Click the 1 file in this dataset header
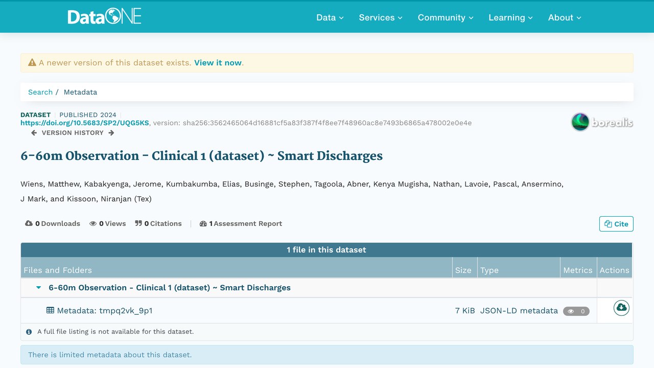The width and height of the screenshot is (654, 368). 326,250
